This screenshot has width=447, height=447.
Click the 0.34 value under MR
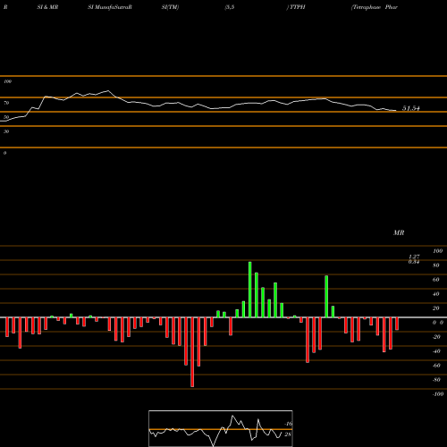pos(414,262)
